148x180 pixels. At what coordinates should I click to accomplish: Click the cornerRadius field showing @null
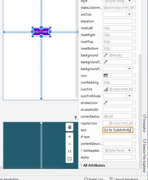click(x=118, y=117)
